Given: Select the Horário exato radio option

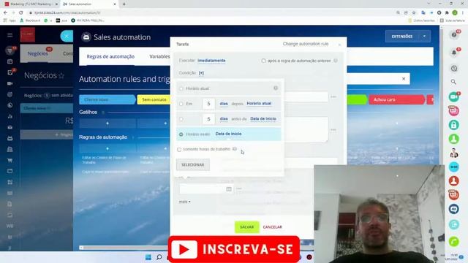Looking at the screenshot, I should (181, 134).
